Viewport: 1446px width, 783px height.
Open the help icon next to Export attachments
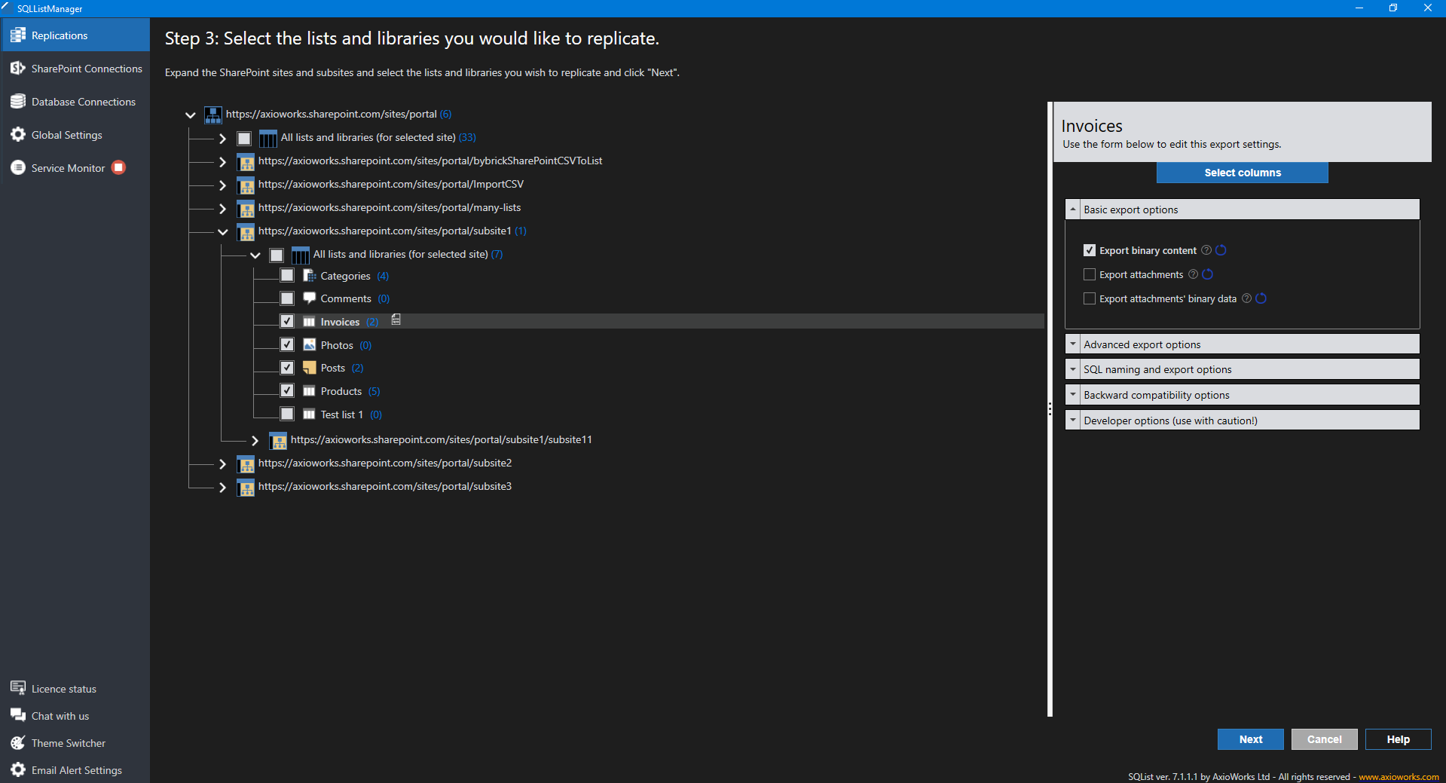pos(1193,274)
